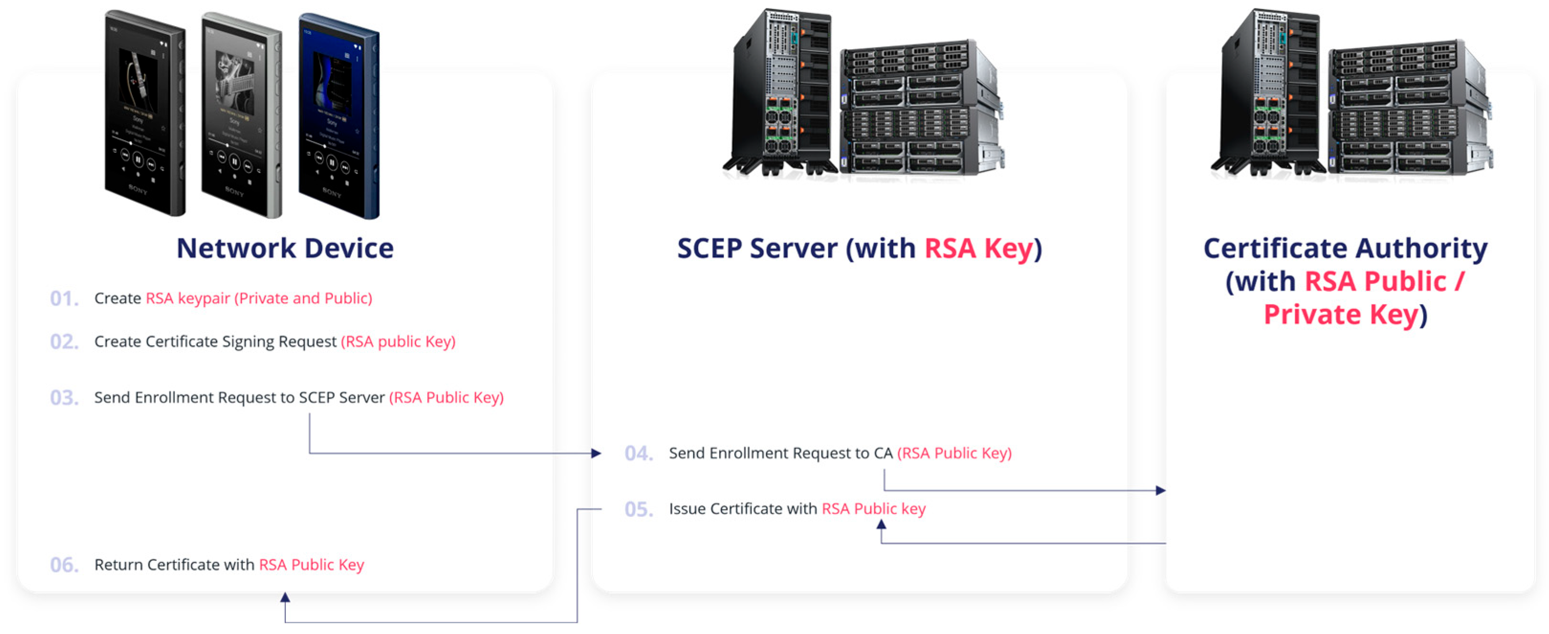
Task: Click 'Issue Certificate with RSA Public key' step
Action: click(797, 509)
